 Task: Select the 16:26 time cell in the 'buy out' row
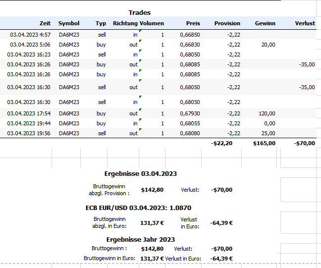[29, 64]
